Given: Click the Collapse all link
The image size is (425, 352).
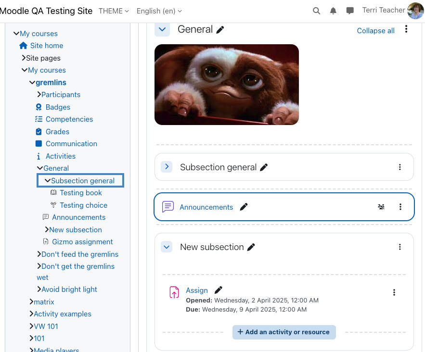Looking at the screenshot, I should tap(376, 31).
